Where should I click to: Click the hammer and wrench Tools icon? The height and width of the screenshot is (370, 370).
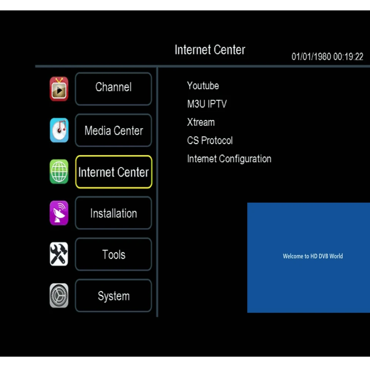point(59,254)
